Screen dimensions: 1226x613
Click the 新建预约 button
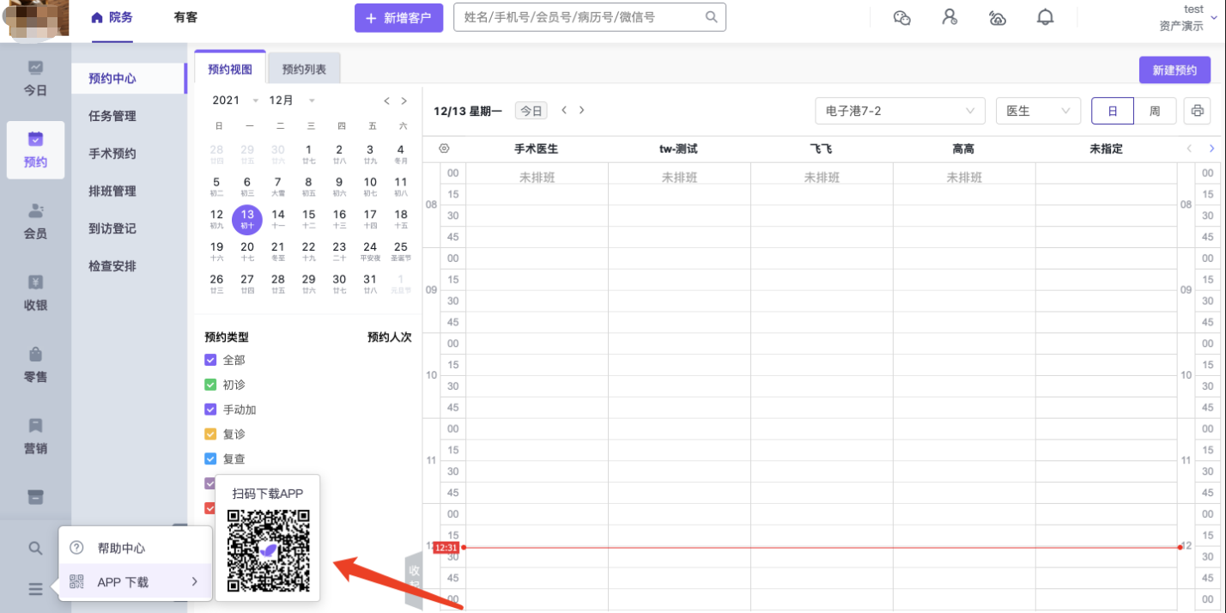[1174, 70]
